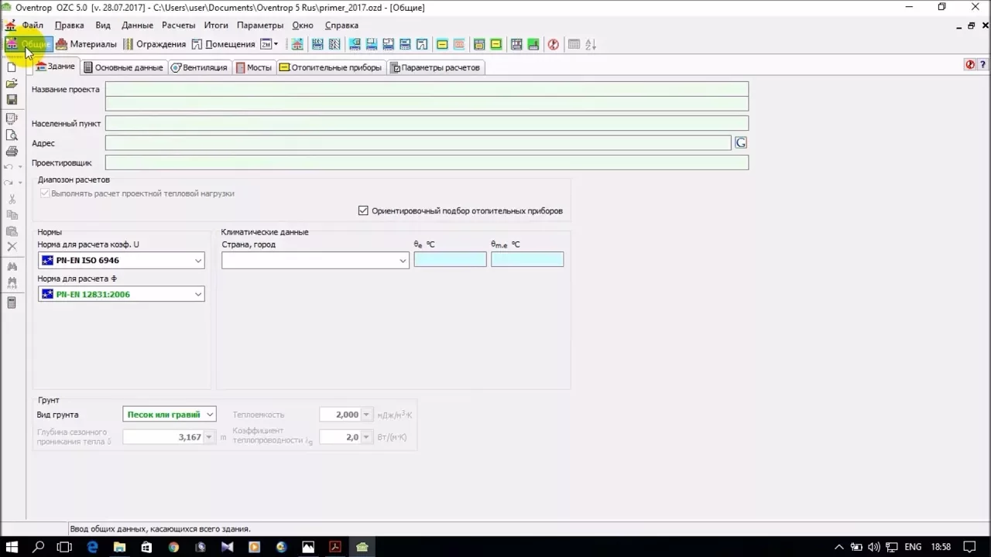Click the grey table grid icon in toolbar
991x557 pixels.
click(x=574, y=44)
